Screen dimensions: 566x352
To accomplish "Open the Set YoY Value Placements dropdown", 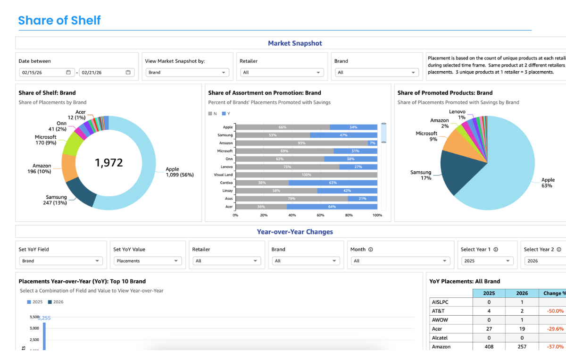I will click(x=148, y=261).
